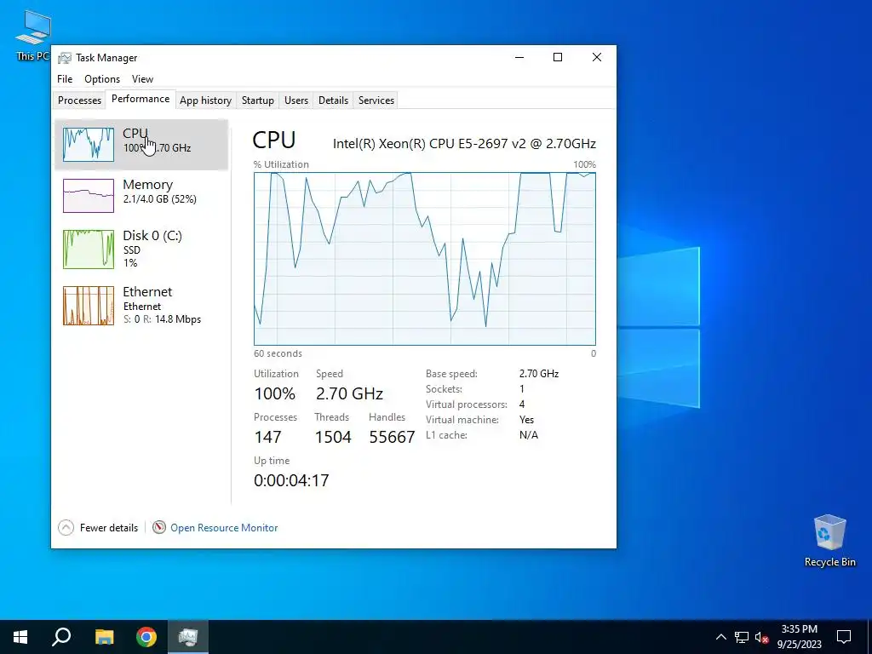Screen dimensions: 872x654
Task: Click the 2.70 GHz speed value
Action: point(349,393)
